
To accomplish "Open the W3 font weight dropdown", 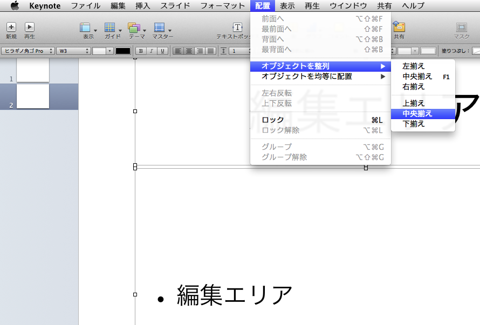I will tap(73, 51).
